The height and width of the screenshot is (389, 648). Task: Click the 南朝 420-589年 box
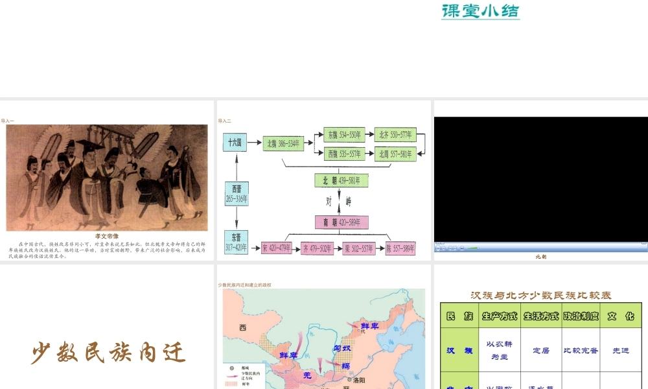pos(341,222)
